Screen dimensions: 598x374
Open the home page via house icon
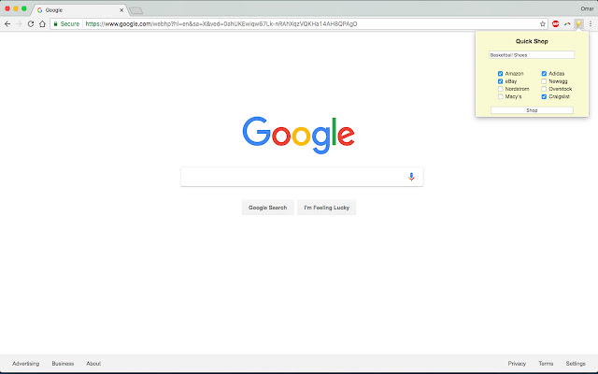tap(42, 24)
